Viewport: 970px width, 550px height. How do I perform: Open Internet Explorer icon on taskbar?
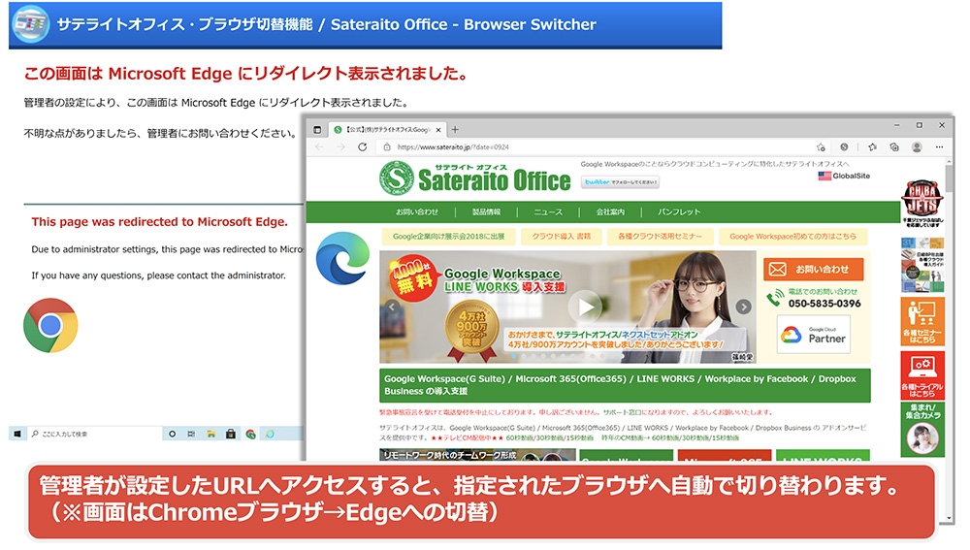(x=271, y=435)
